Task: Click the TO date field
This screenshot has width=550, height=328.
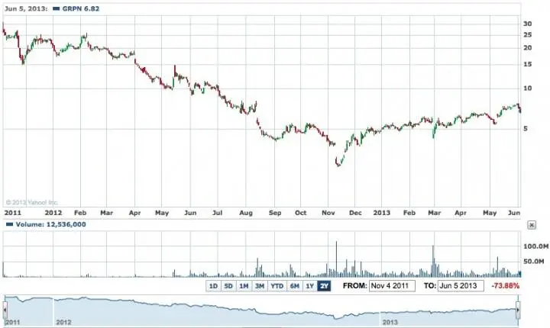Action: 461,286
